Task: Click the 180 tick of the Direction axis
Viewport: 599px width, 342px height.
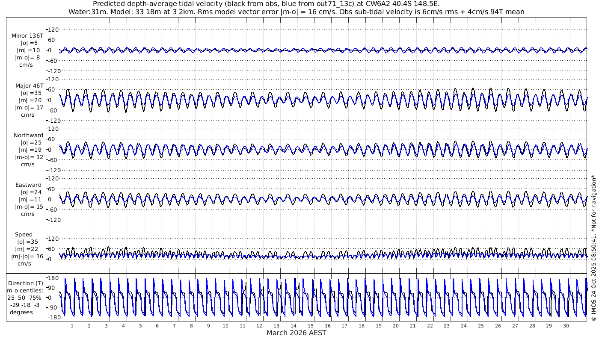Action: (53, 278)
